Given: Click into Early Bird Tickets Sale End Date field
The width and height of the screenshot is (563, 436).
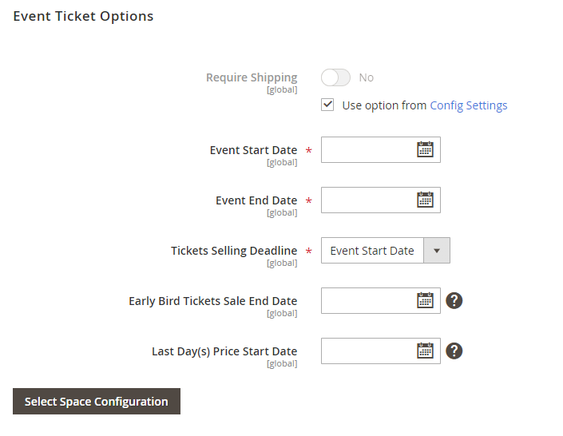Looking at the screenshot, I should (x=367, y=300).
